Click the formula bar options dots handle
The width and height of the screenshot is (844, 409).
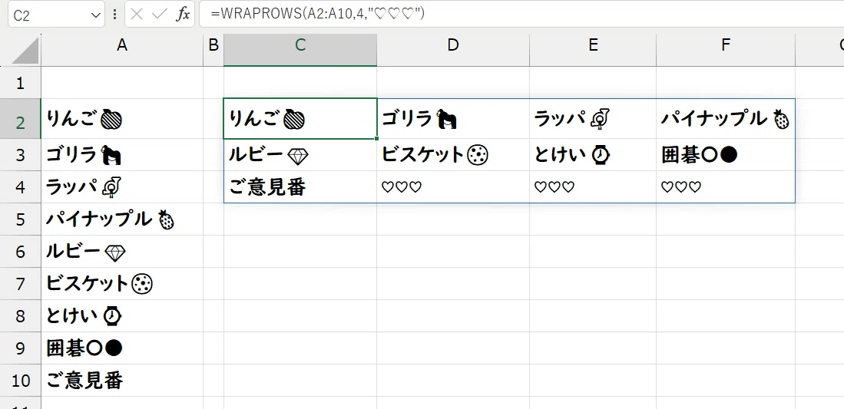pyautogui.click(x=114, y=15)
